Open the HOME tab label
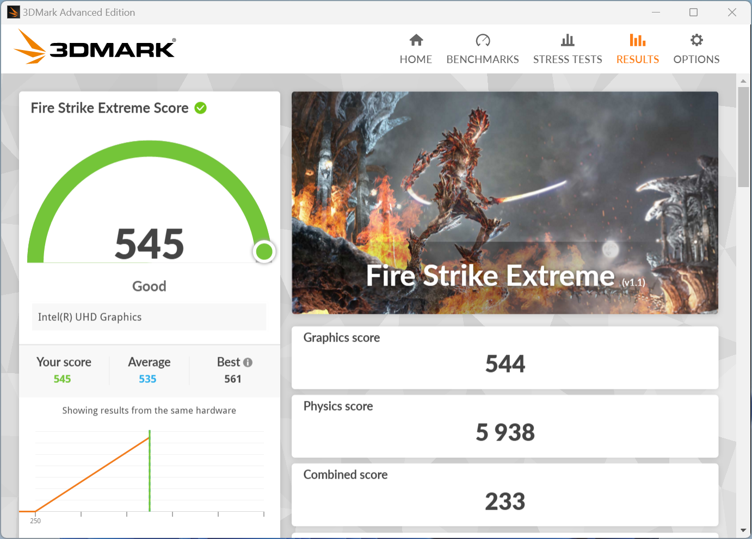The height and width of the screenshot is (539, 752). pos(416,59)
